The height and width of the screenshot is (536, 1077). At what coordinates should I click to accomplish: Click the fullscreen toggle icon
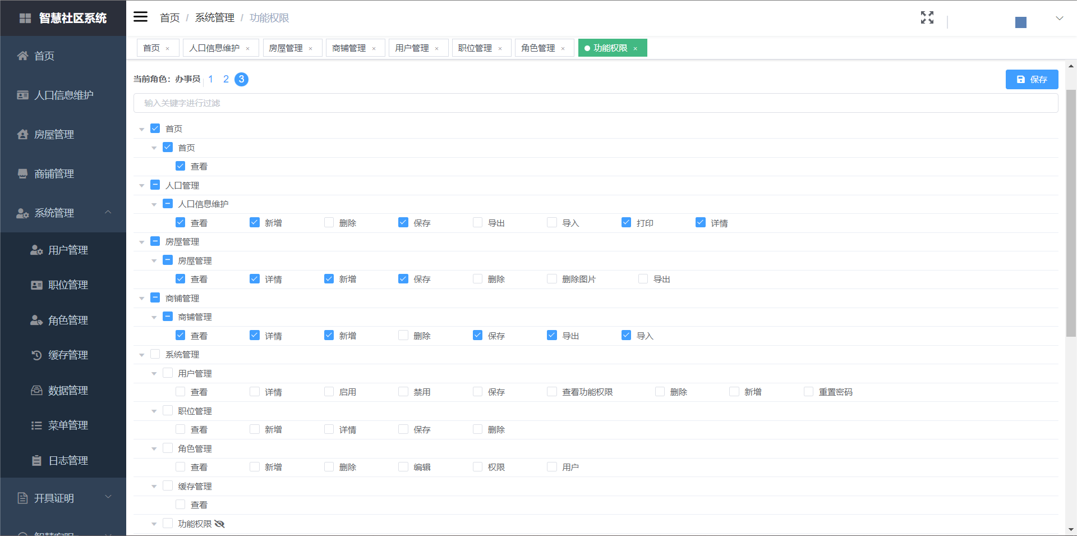click(927, 17)
